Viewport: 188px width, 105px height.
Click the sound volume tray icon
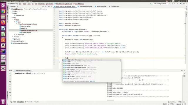coord(179,1)
